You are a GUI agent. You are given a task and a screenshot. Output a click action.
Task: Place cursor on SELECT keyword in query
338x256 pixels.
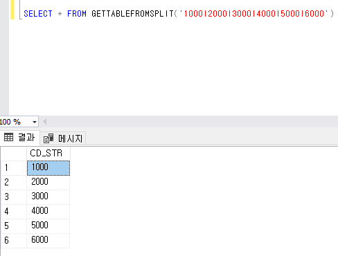38,14
